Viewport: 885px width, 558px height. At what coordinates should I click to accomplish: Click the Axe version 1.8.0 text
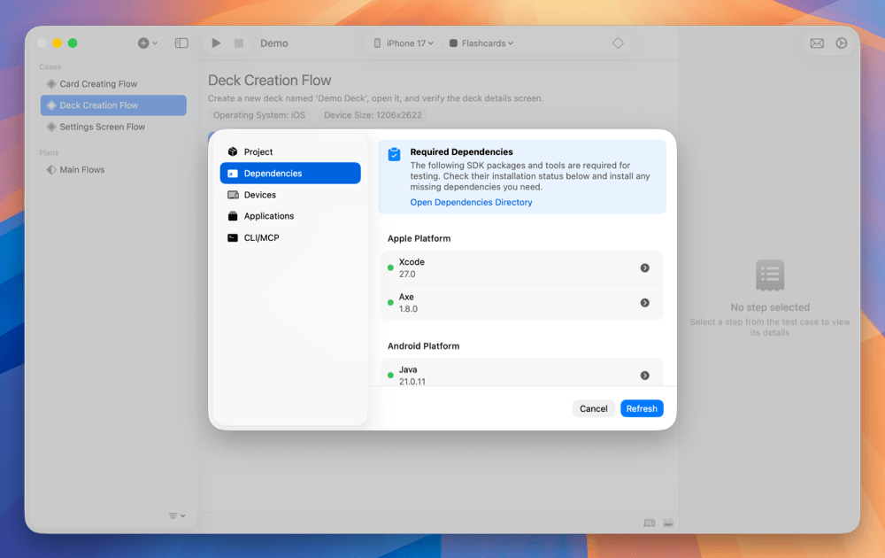coord(408,309)
